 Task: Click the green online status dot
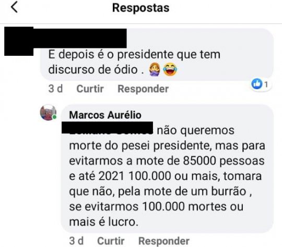click(x=54, y=117)
